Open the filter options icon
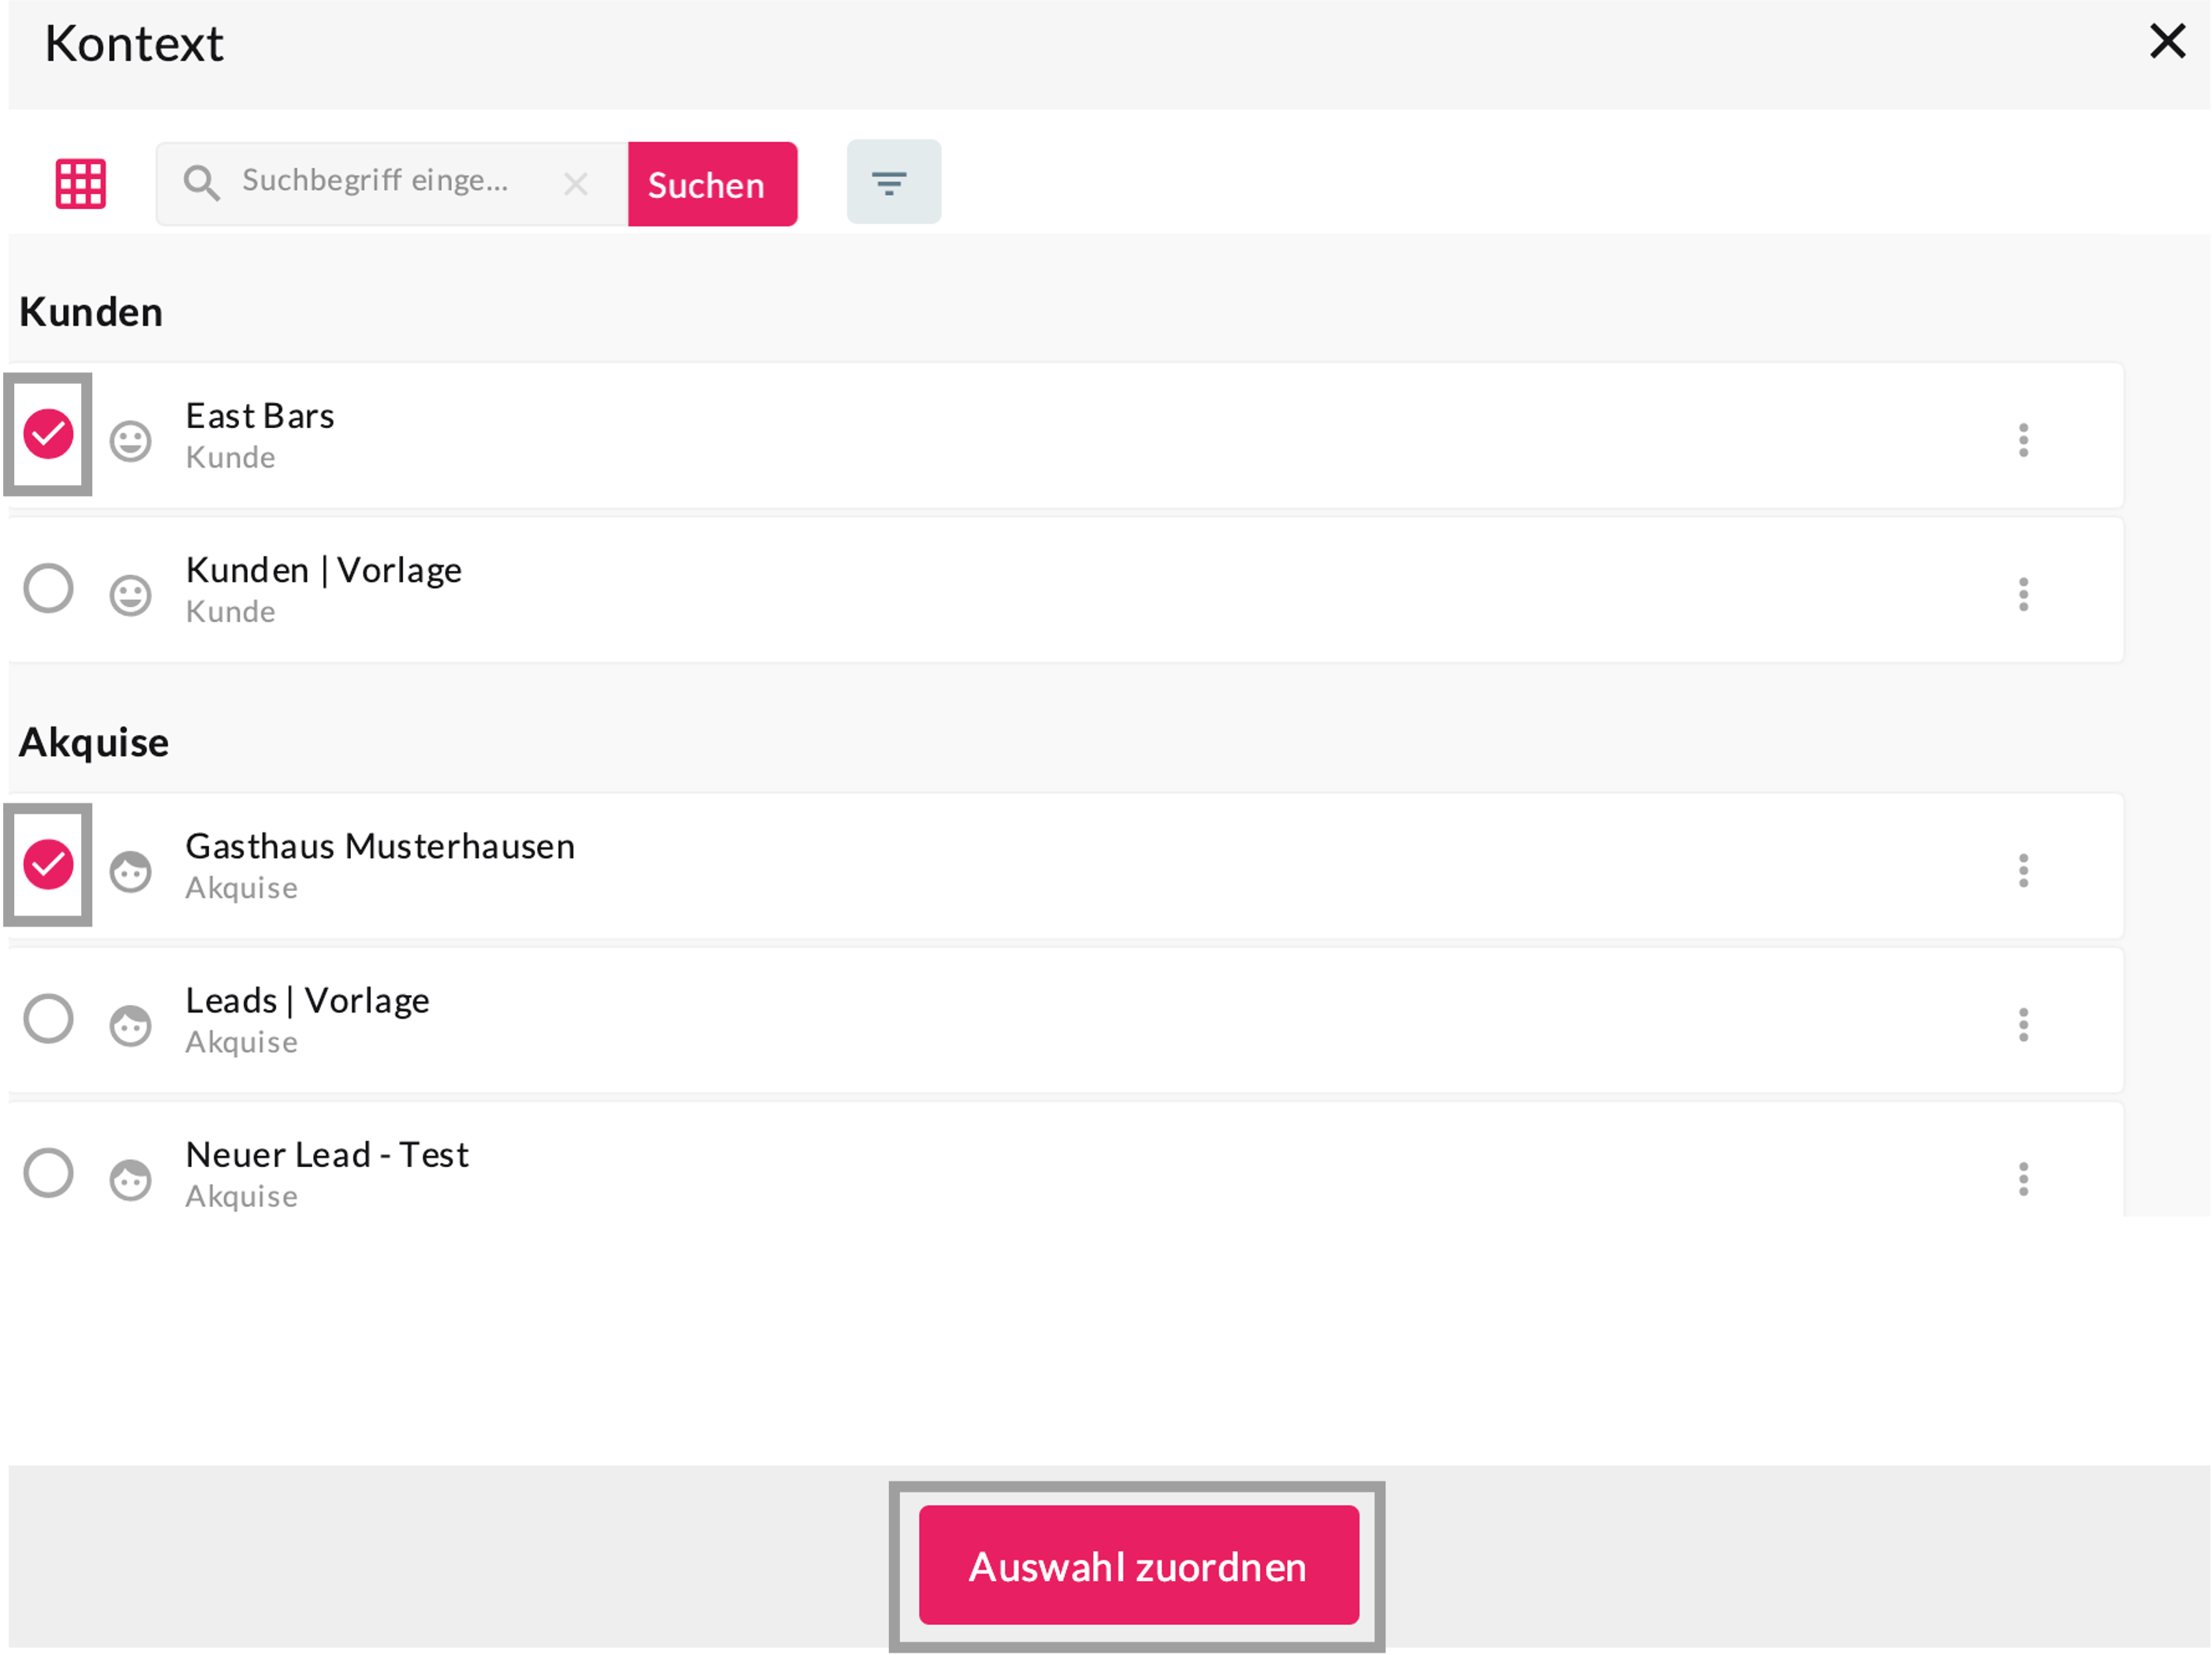 tap(892, 182)
